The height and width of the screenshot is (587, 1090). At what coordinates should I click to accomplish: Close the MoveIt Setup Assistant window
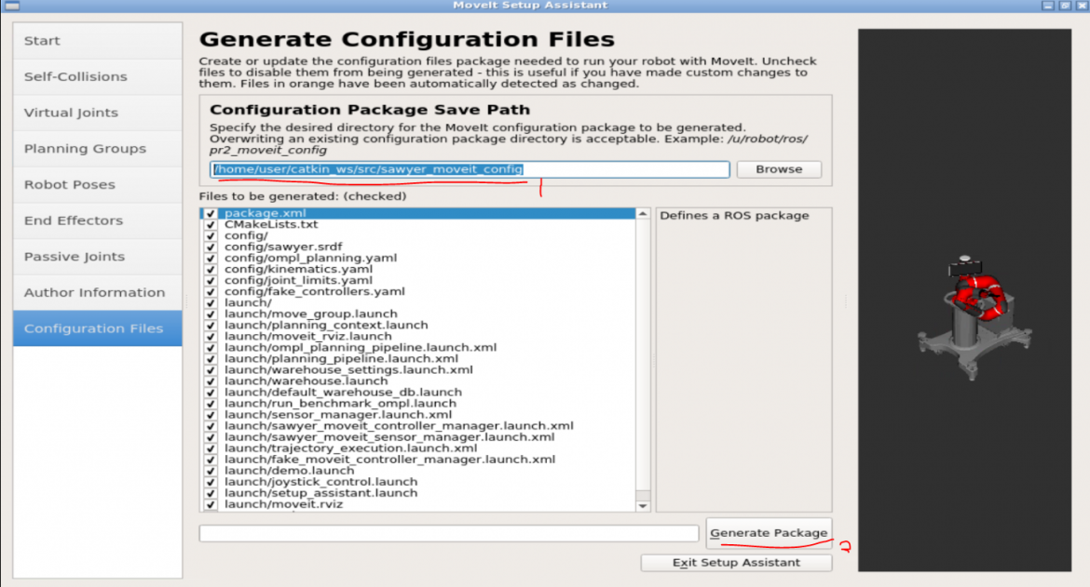[1082, 5]
